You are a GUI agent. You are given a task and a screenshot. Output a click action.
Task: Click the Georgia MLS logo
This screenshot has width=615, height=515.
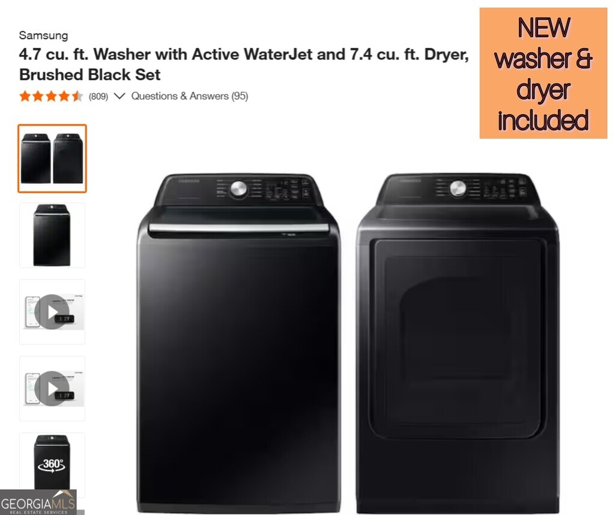point(38,502)
